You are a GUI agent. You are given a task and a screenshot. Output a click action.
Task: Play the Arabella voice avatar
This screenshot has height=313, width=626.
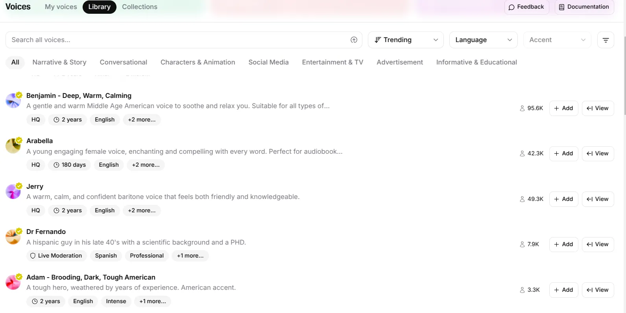tap(13, 146)
